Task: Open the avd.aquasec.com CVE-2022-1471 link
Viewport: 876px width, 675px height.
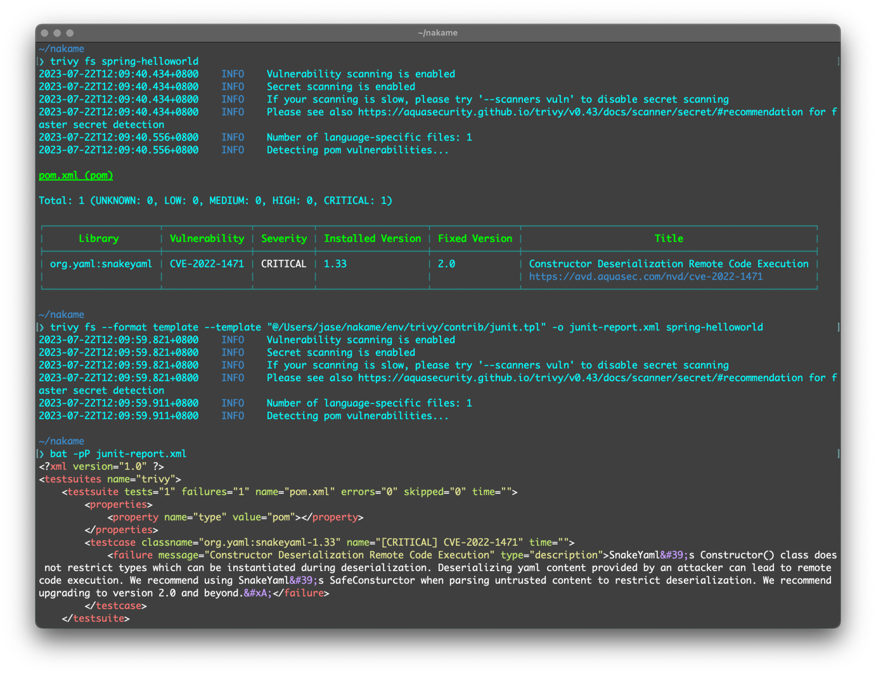Action: 645,277
